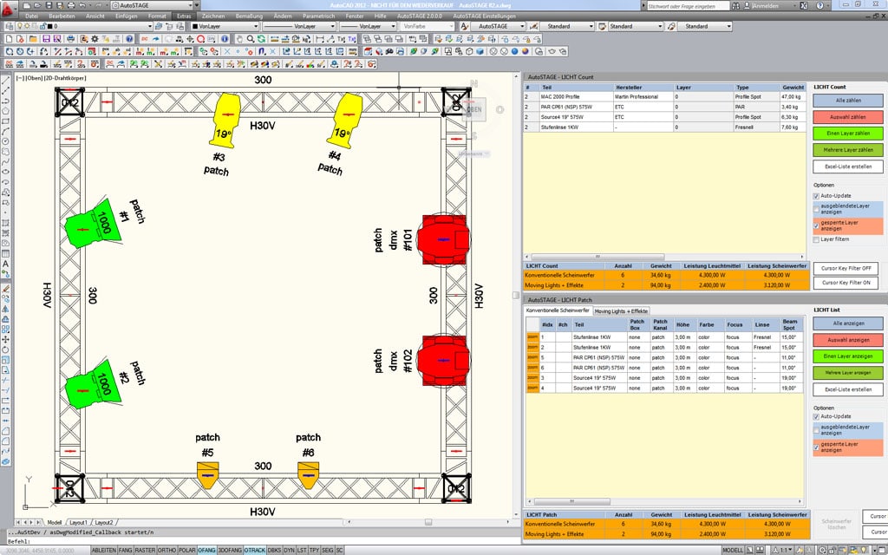Enable the Layer filtern checkbox

pos(816,239)
